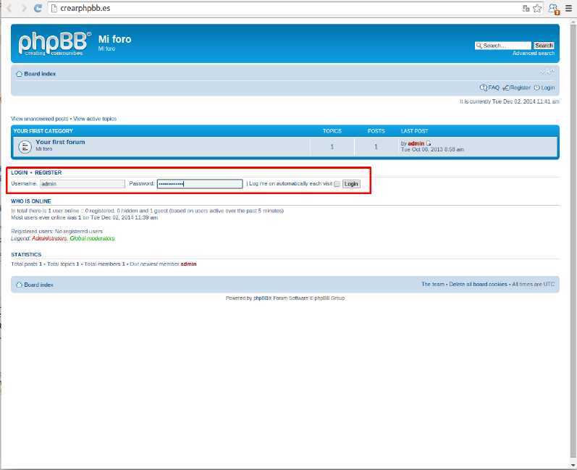Click the Your first forum folder icon
Screen dimensions: 577x470
coord(25,146)
